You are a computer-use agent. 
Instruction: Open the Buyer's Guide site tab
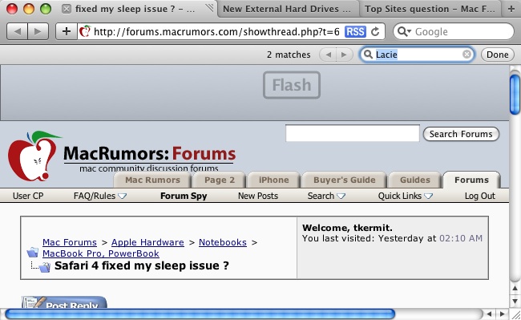click(x=344, y=180)
